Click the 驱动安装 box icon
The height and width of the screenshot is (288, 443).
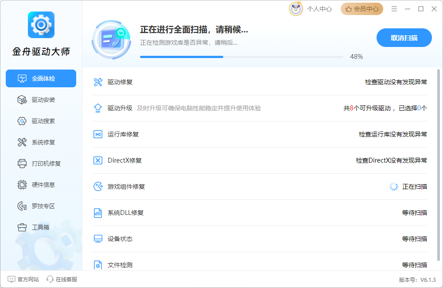point(22,100)
